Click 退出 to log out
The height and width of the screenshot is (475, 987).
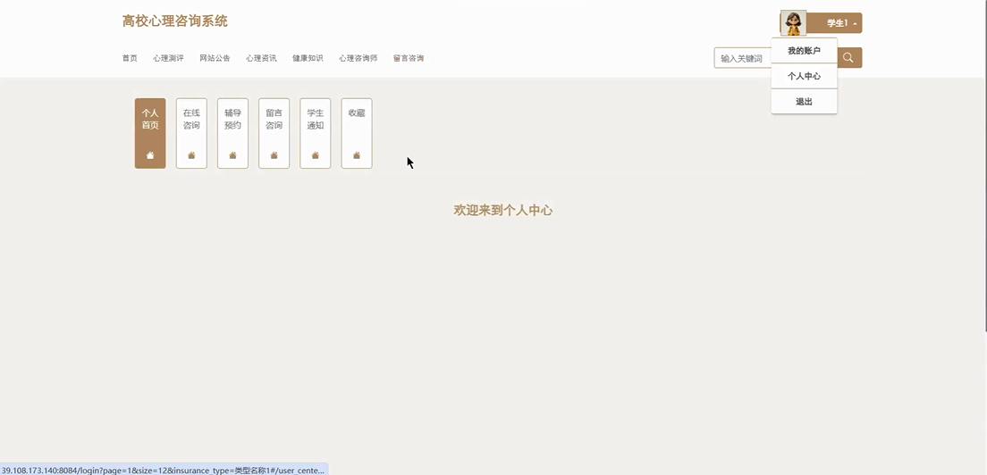804,102
